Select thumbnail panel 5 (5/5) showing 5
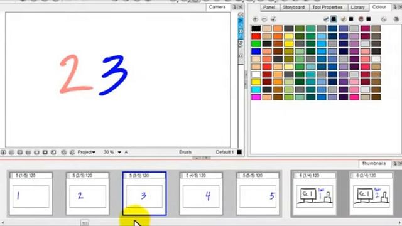Image resolution: width=402 pixels, height=226 pixels. [x=258, y=194]
